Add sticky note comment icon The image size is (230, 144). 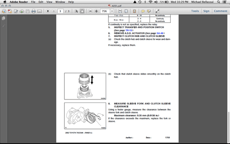143,11
